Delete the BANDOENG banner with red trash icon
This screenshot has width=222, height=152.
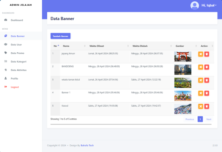[x=207, y=67]
